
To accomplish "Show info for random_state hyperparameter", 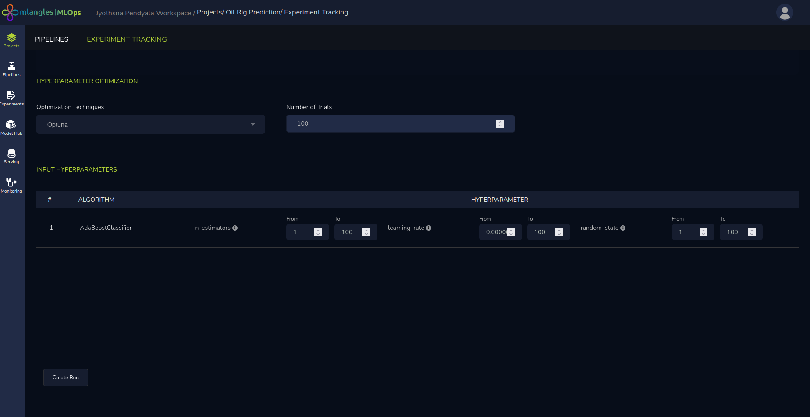I will [623, 228].
